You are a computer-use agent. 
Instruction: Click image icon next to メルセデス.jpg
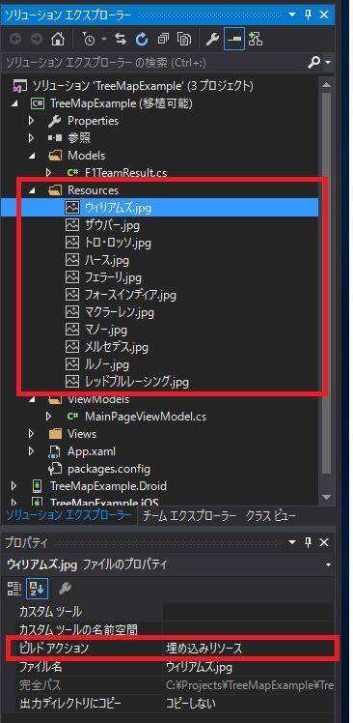pyautogui.click(x=72, y=347)
